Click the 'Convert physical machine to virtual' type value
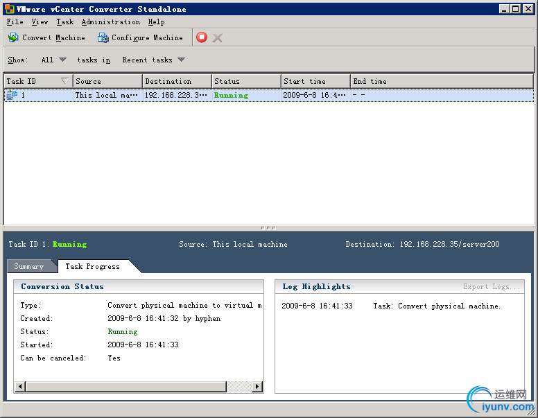Viewport: 538px width, 418px height. pos(184,306)
